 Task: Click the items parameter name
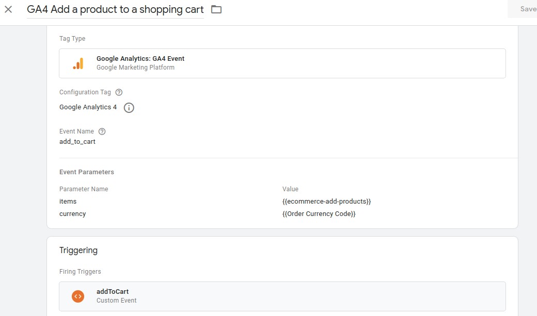[68, 202]
